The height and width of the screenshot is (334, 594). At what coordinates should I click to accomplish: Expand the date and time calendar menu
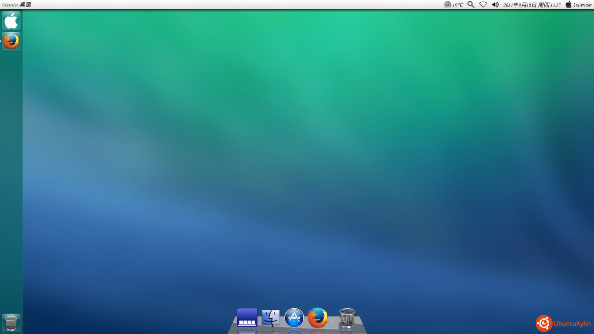click(532, 5)
